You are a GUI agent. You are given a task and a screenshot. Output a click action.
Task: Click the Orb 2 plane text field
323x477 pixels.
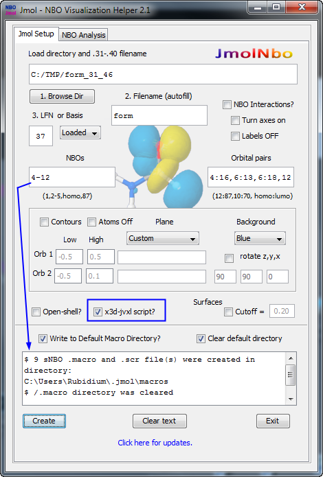click(x=161, y=277)
